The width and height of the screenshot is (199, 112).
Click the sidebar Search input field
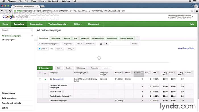[x=17, y=30]
